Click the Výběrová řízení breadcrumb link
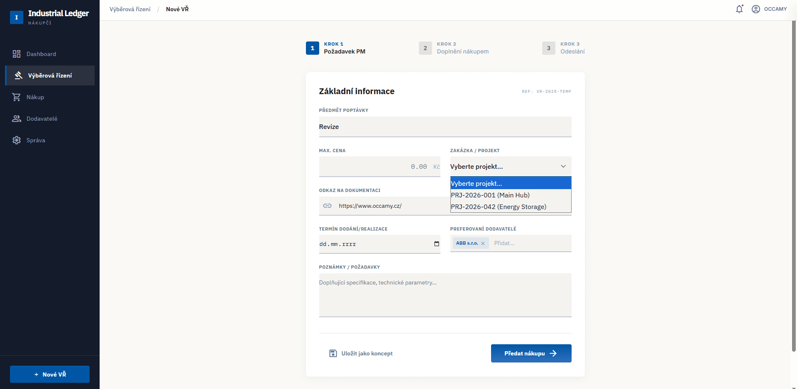Screen dimensions: 797x389 130,9
